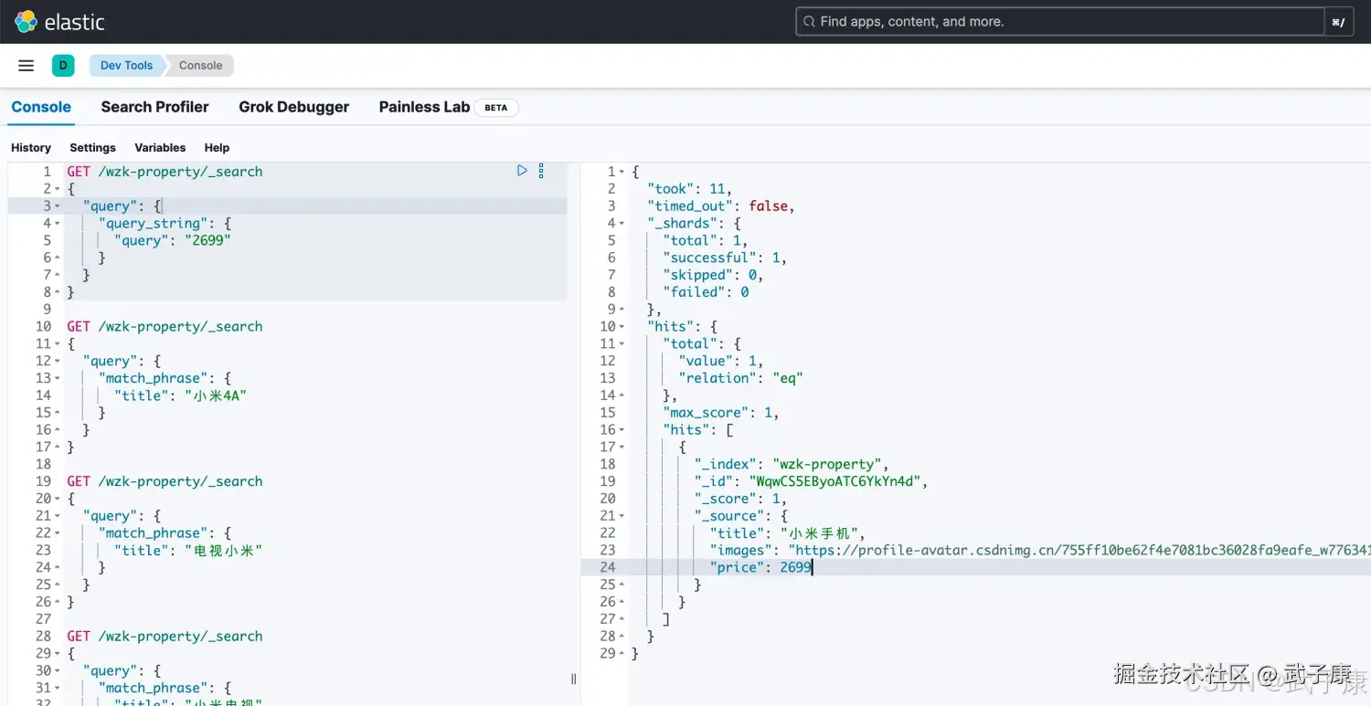Click the play icon to send the request

point(522,170)
